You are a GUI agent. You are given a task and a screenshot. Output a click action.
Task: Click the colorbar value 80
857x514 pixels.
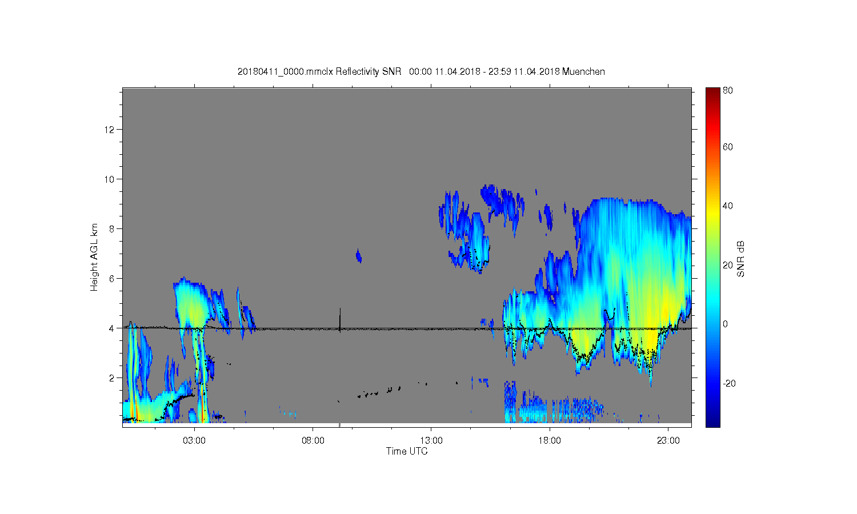728,90
